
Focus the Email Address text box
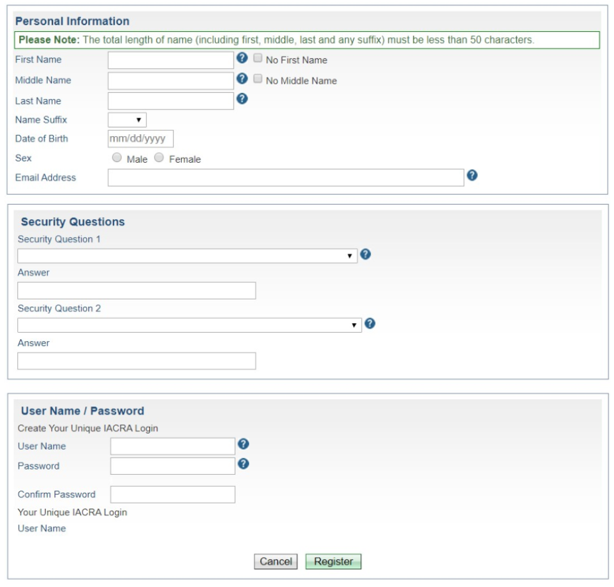(x=285, y=177)
